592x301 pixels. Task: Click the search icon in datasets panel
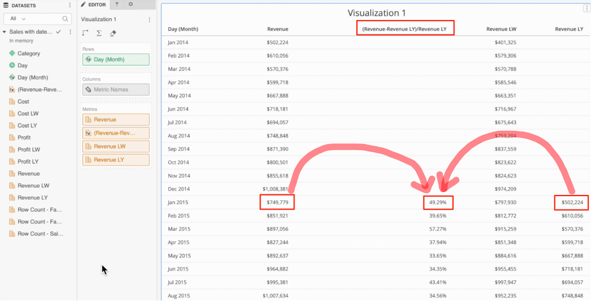(x=65, y=19)
